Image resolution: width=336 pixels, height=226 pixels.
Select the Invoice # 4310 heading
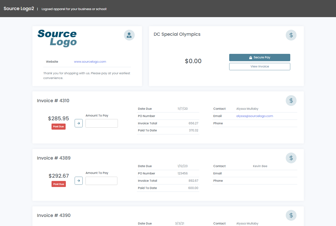[x=53, y=100]
